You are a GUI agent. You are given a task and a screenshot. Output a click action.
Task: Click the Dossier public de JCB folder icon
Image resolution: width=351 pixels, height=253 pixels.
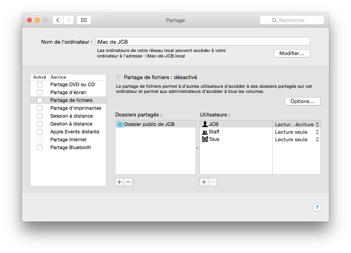tap(120, 124)
